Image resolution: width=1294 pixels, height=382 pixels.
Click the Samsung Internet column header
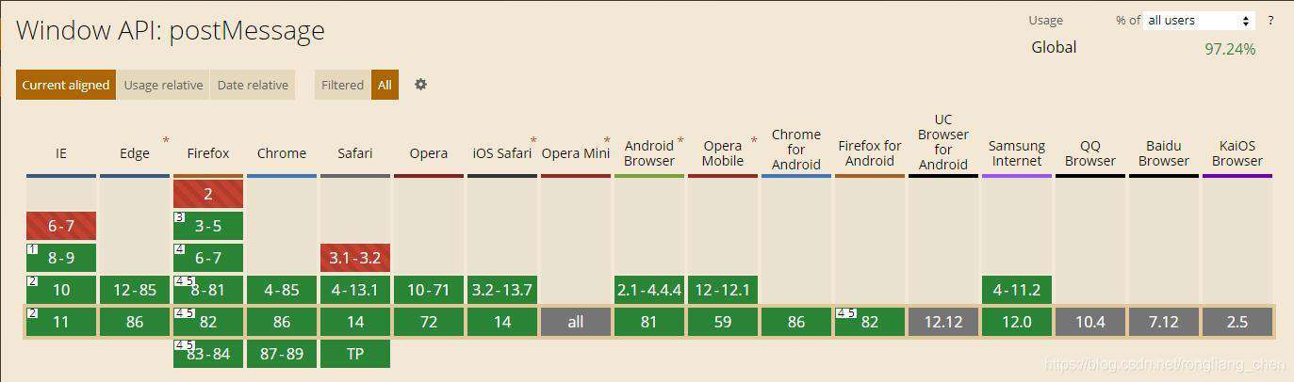coord(1017,153)
